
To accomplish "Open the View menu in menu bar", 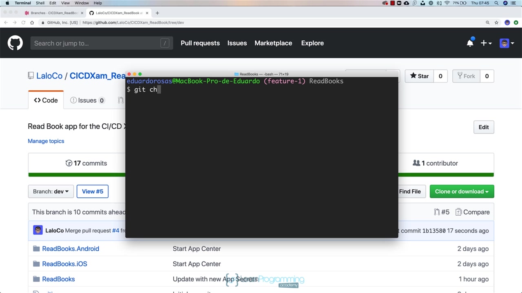I will (x=65, y=3).
